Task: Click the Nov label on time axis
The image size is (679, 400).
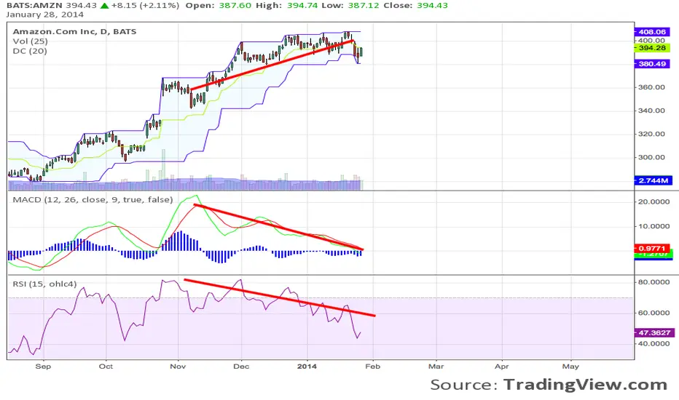Action: 178,367
